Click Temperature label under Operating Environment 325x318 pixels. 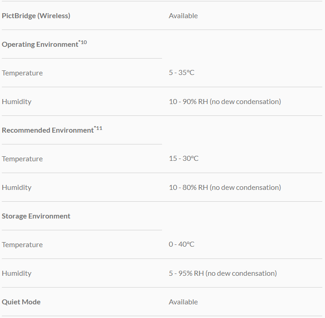pos(22,73)
